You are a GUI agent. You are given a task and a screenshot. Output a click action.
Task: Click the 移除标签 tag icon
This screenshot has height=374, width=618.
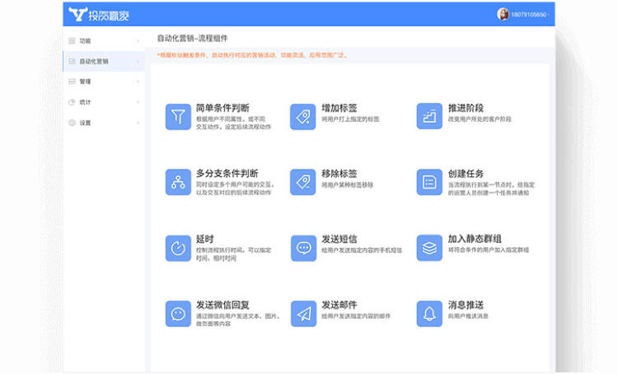303,182
